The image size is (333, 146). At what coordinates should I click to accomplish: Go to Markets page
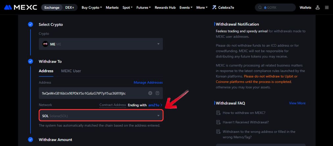[112, 8]
